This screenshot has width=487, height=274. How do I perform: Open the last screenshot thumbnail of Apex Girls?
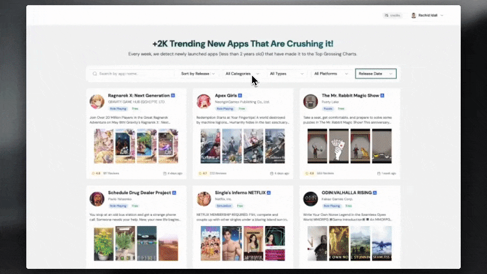275,146
